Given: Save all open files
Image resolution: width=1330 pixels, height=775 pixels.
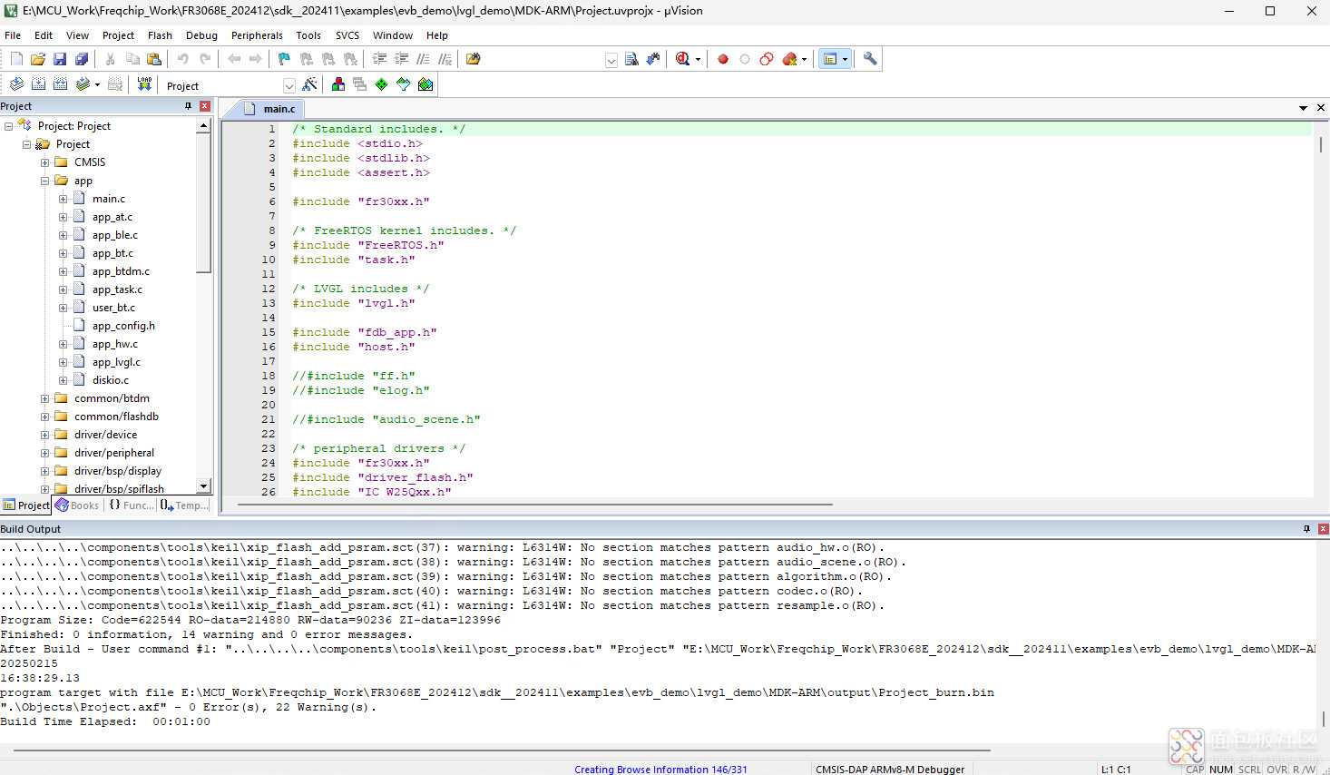Looking at the screenshot, I should coord(82,59).
